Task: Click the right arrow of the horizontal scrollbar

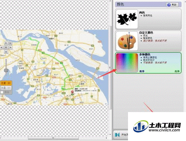Action: 106,138
